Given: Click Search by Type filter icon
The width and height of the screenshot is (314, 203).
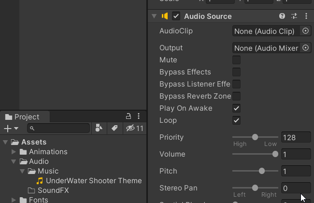Looking at the screenshot, I should [x=99, y=128].
